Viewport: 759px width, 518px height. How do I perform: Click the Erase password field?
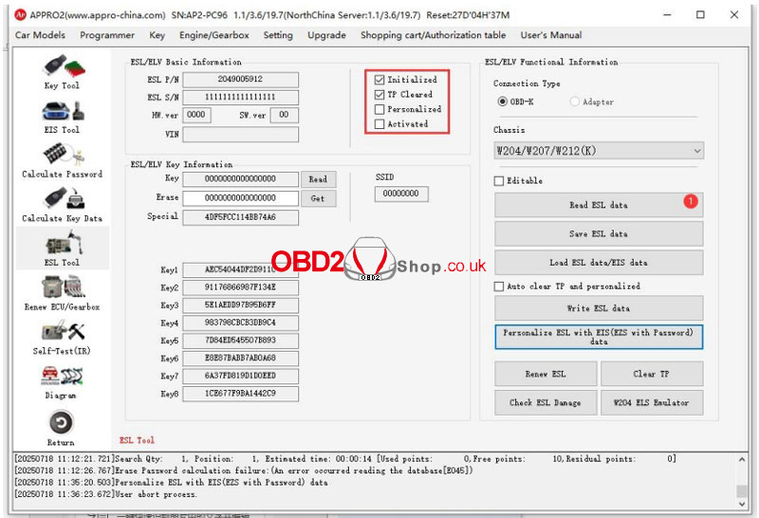coord(240,198)
